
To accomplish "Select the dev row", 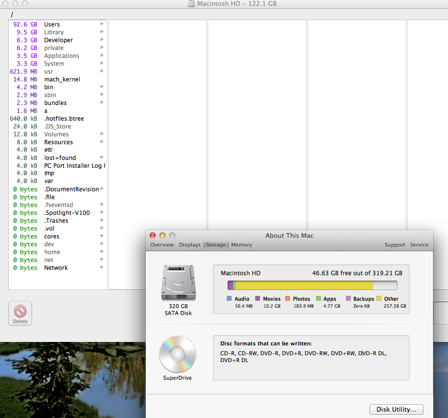I will [x=58, y=244].
